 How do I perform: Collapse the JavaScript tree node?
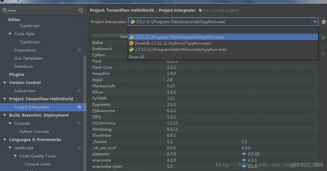click(x=10, y=148)
